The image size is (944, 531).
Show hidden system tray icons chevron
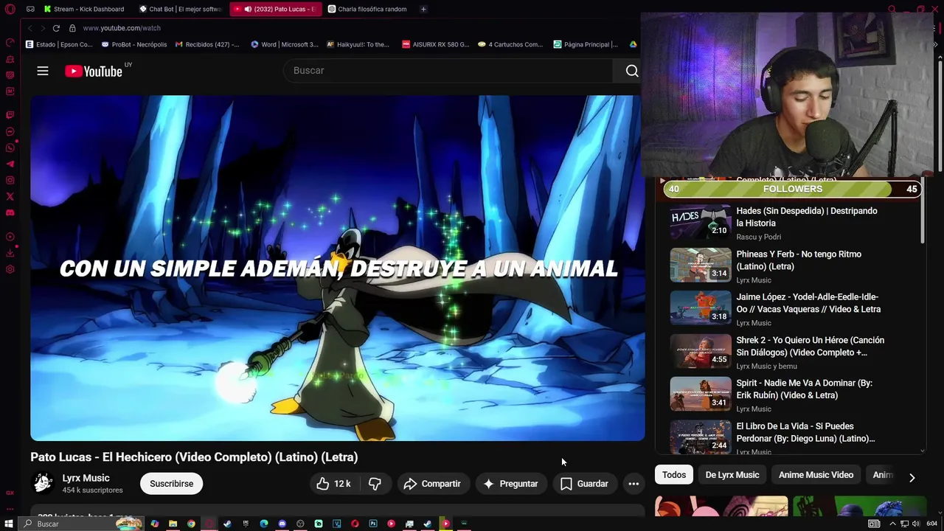click(x=893, y=524)
